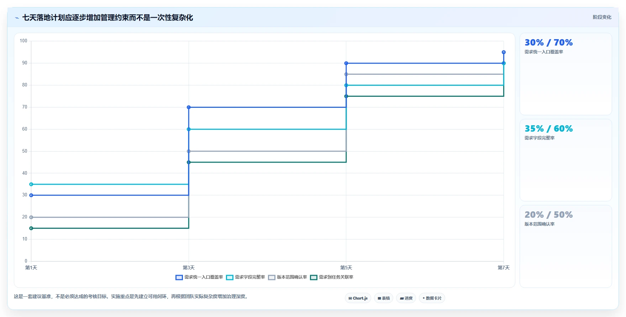Click the 20% / 50% card value

click(x=549, y=215)
